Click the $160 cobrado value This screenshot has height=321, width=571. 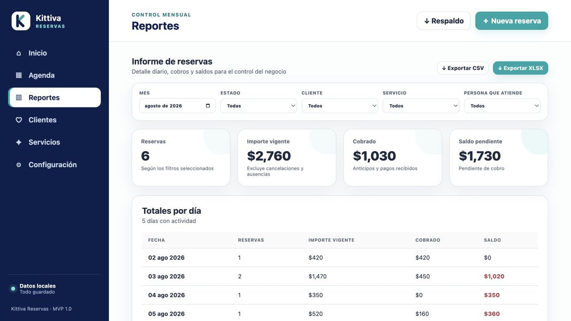422,314
